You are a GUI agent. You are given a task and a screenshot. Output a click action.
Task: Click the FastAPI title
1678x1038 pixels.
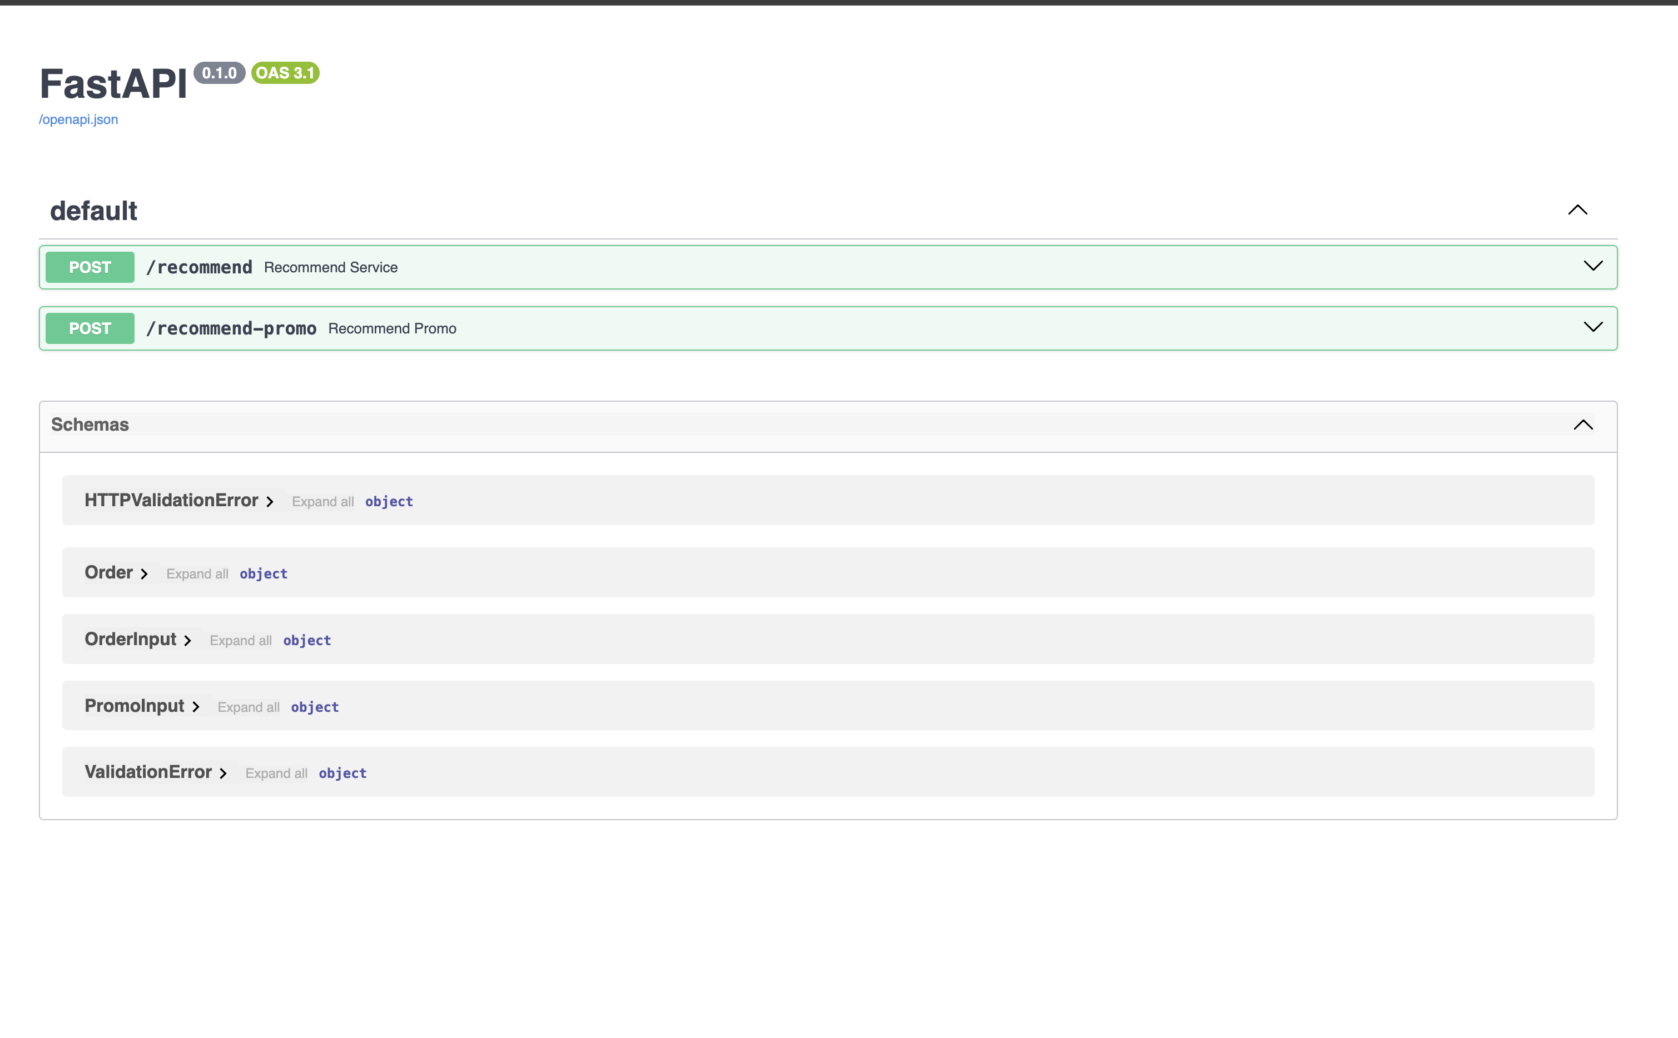(x=113, y=84)
